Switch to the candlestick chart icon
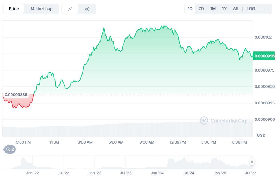The image size is (276, 177). [x=87, y=9]
